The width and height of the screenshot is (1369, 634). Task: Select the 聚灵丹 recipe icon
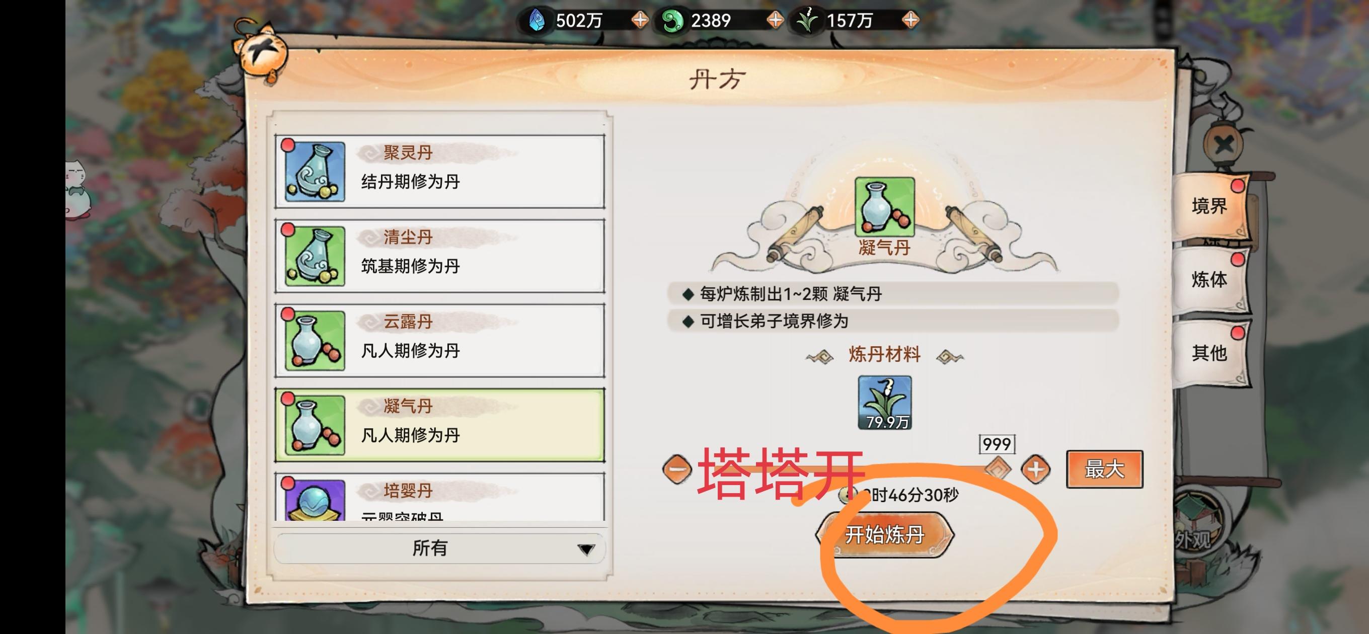pyautogui.click(x=315, y=172)
